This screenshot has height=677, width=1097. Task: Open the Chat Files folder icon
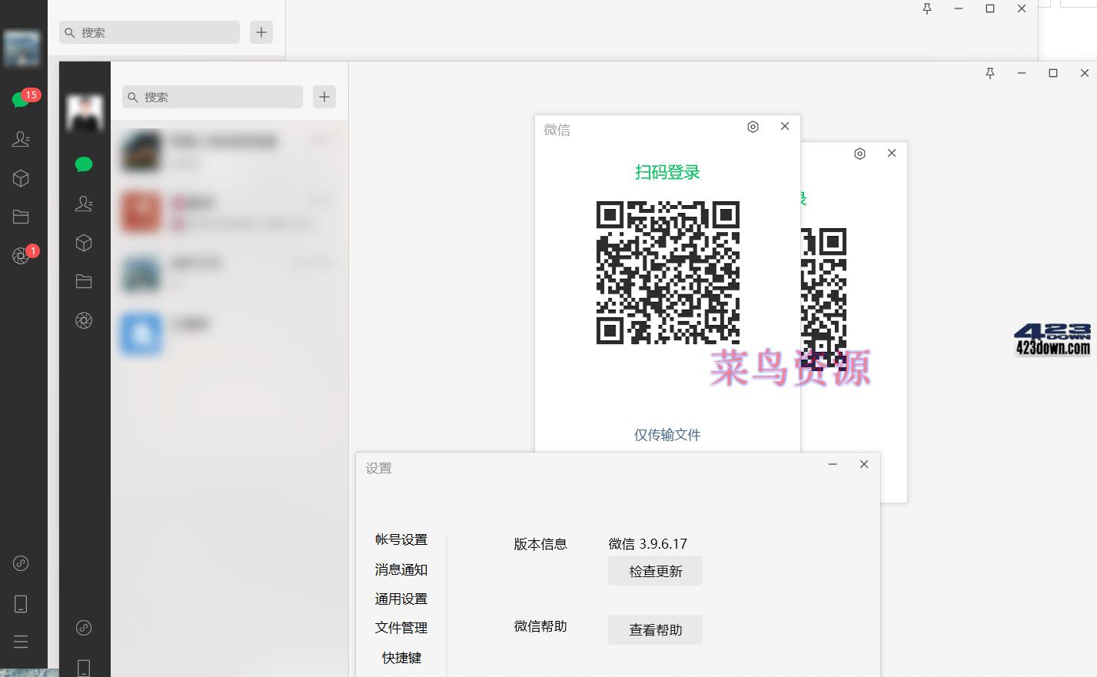(x=21, y=215)
